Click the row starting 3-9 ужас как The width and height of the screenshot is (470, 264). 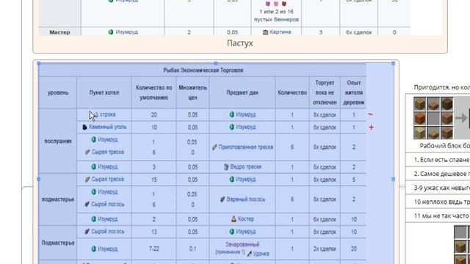coord(438,188)
